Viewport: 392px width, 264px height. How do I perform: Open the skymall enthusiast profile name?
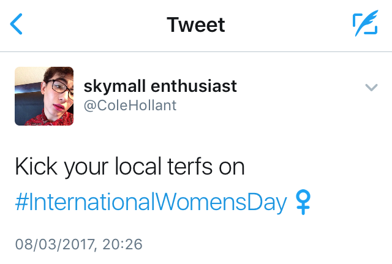coord(160,86)
